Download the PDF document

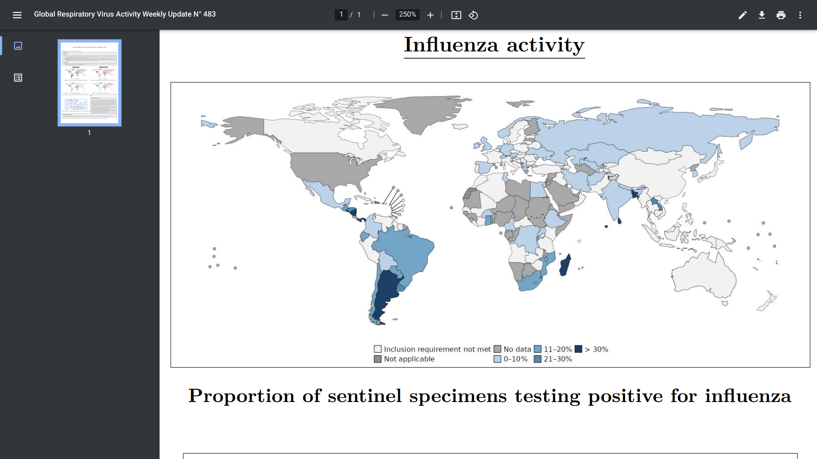762,15
